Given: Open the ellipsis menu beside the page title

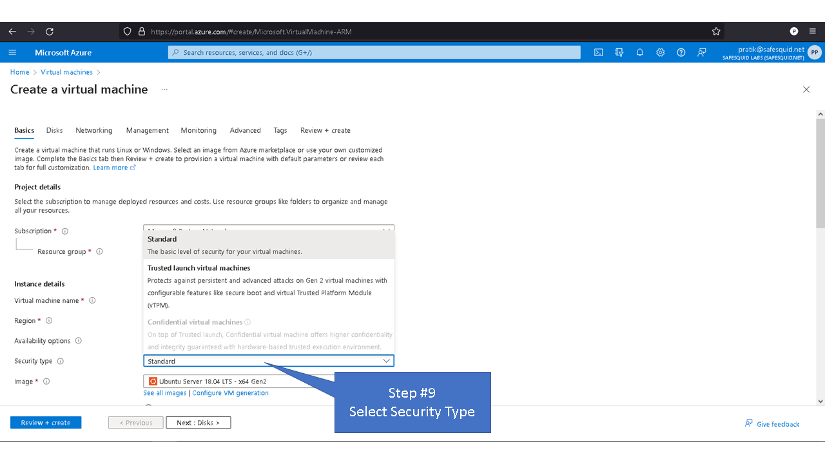Looking at the screenshot, I should (x=164, y=90).
